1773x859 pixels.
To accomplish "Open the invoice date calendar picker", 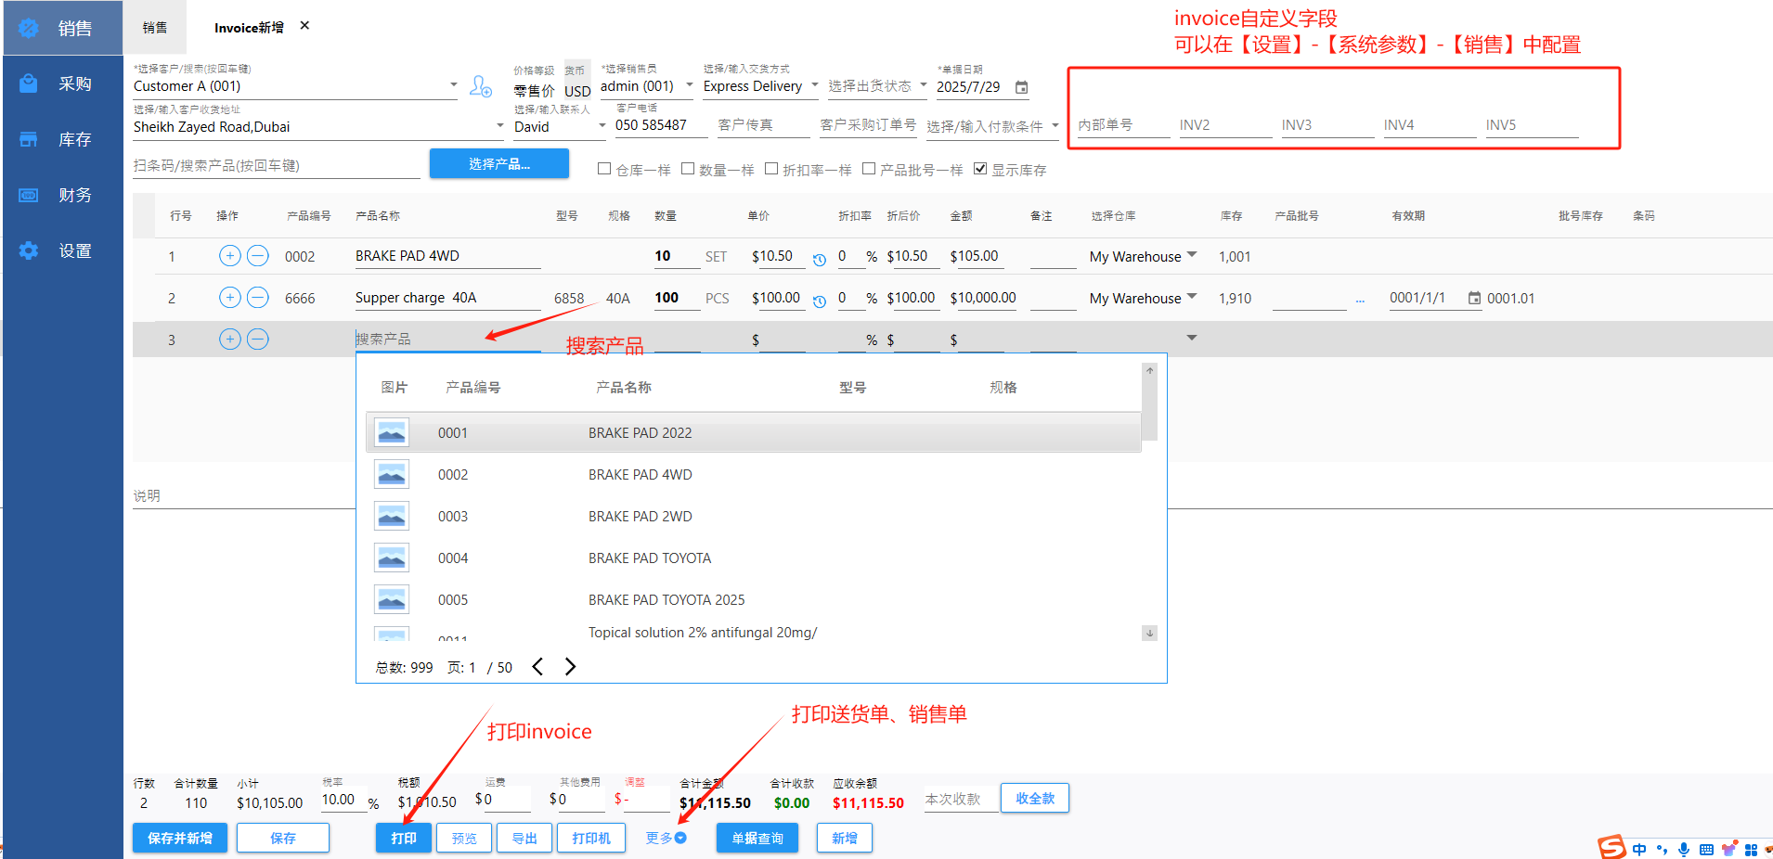I will 1021,87.
